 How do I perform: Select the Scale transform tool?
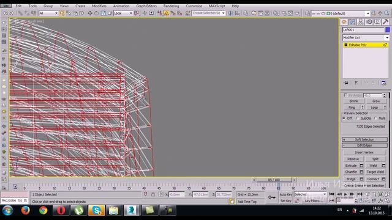[x=103, y=13]
